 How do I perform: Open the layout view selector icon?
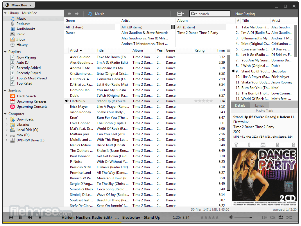[180, 14]
